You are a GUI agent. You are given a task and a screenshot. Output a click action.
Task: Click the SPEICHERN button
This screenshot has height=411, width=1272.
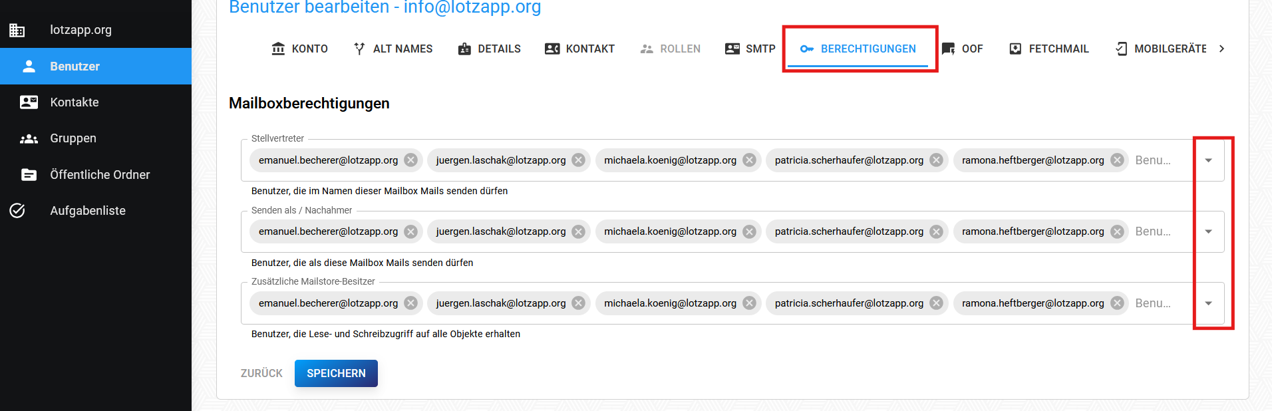[x=336, y=373]
